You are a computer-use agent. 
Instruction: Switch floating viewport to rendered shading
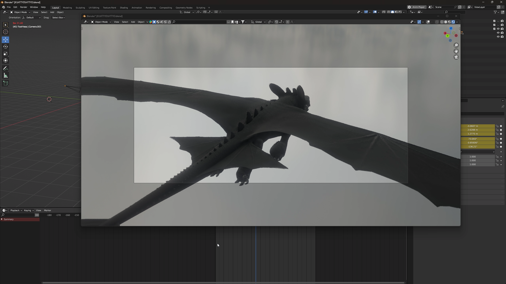pyautogui.click(x=453, y=22)
